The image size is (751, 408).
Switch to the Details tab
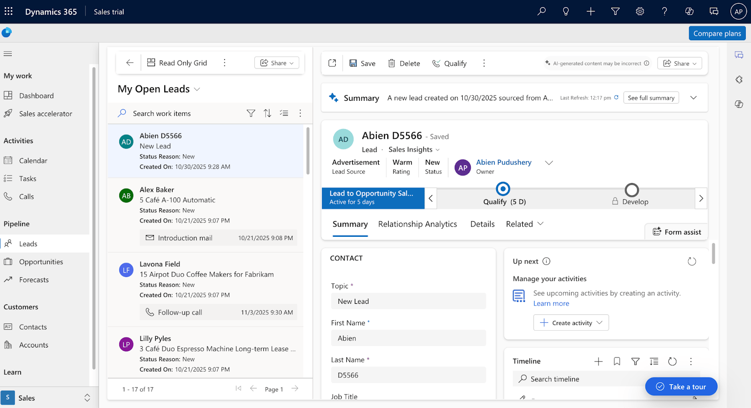pos(483,224)
